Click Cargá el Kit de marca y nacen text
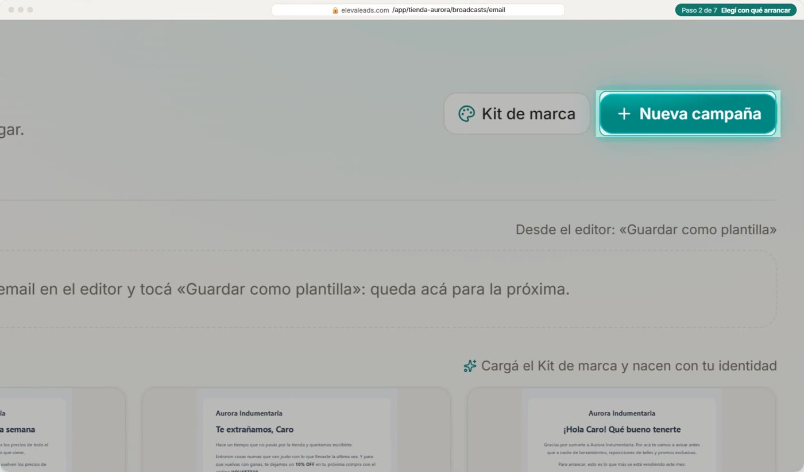The image size is (804, 472). pyautogui.click(x=629, y=366)
